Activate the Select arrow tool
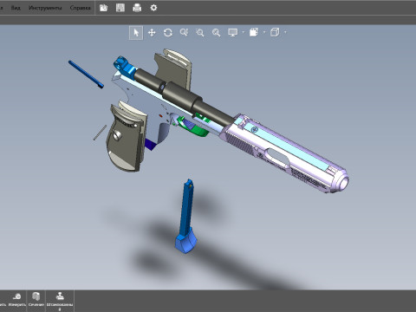This screenshot has width=416, height=312. 136,33
